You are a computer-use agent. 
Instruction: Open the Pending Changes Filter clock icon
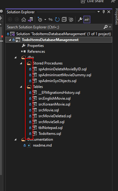tap(40, 19)
